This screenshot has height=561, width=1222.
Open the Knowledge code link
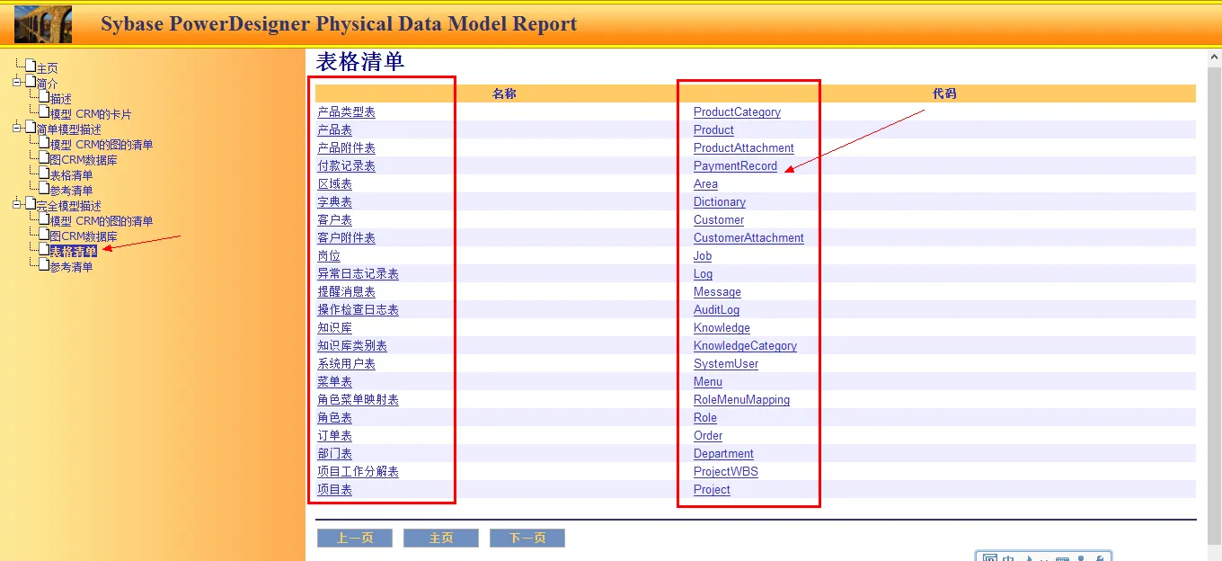point(722,328)
